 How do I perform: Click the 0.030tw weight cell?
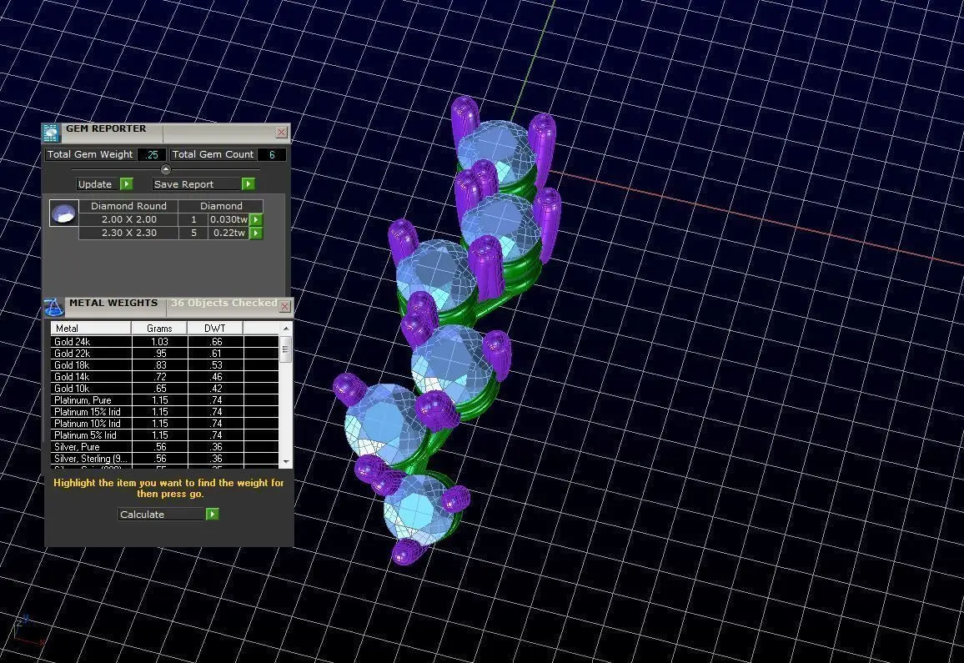228,219
